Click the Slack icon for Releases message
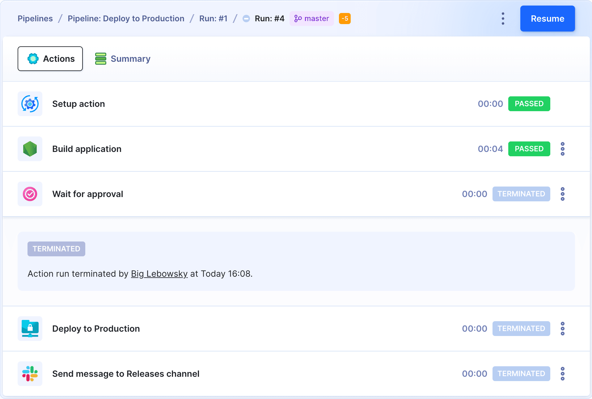Screen dimensions: 592x399 [x=30, y=374]
